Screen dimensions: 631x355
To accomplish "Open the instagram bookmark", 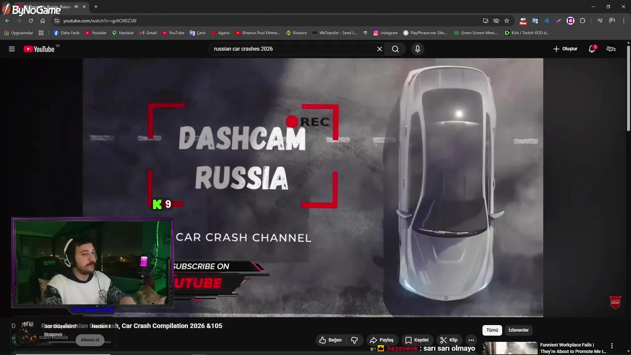I will pyautogui.click(x=386, y=33).
